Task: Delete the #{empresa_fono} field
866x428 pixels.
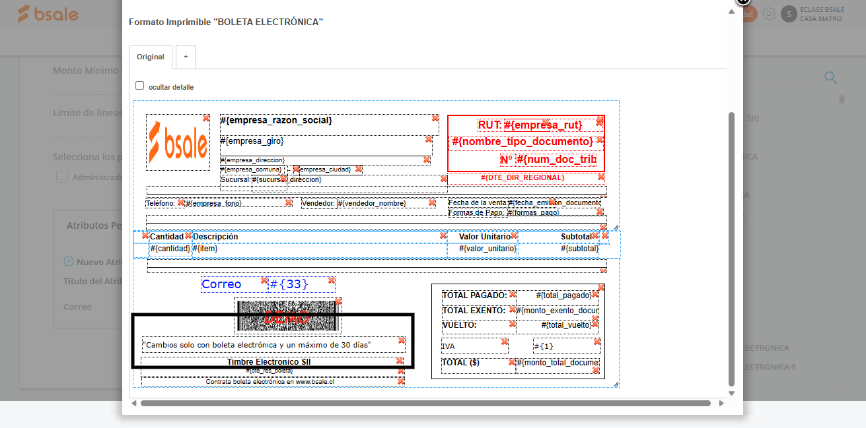Action: 289,202
